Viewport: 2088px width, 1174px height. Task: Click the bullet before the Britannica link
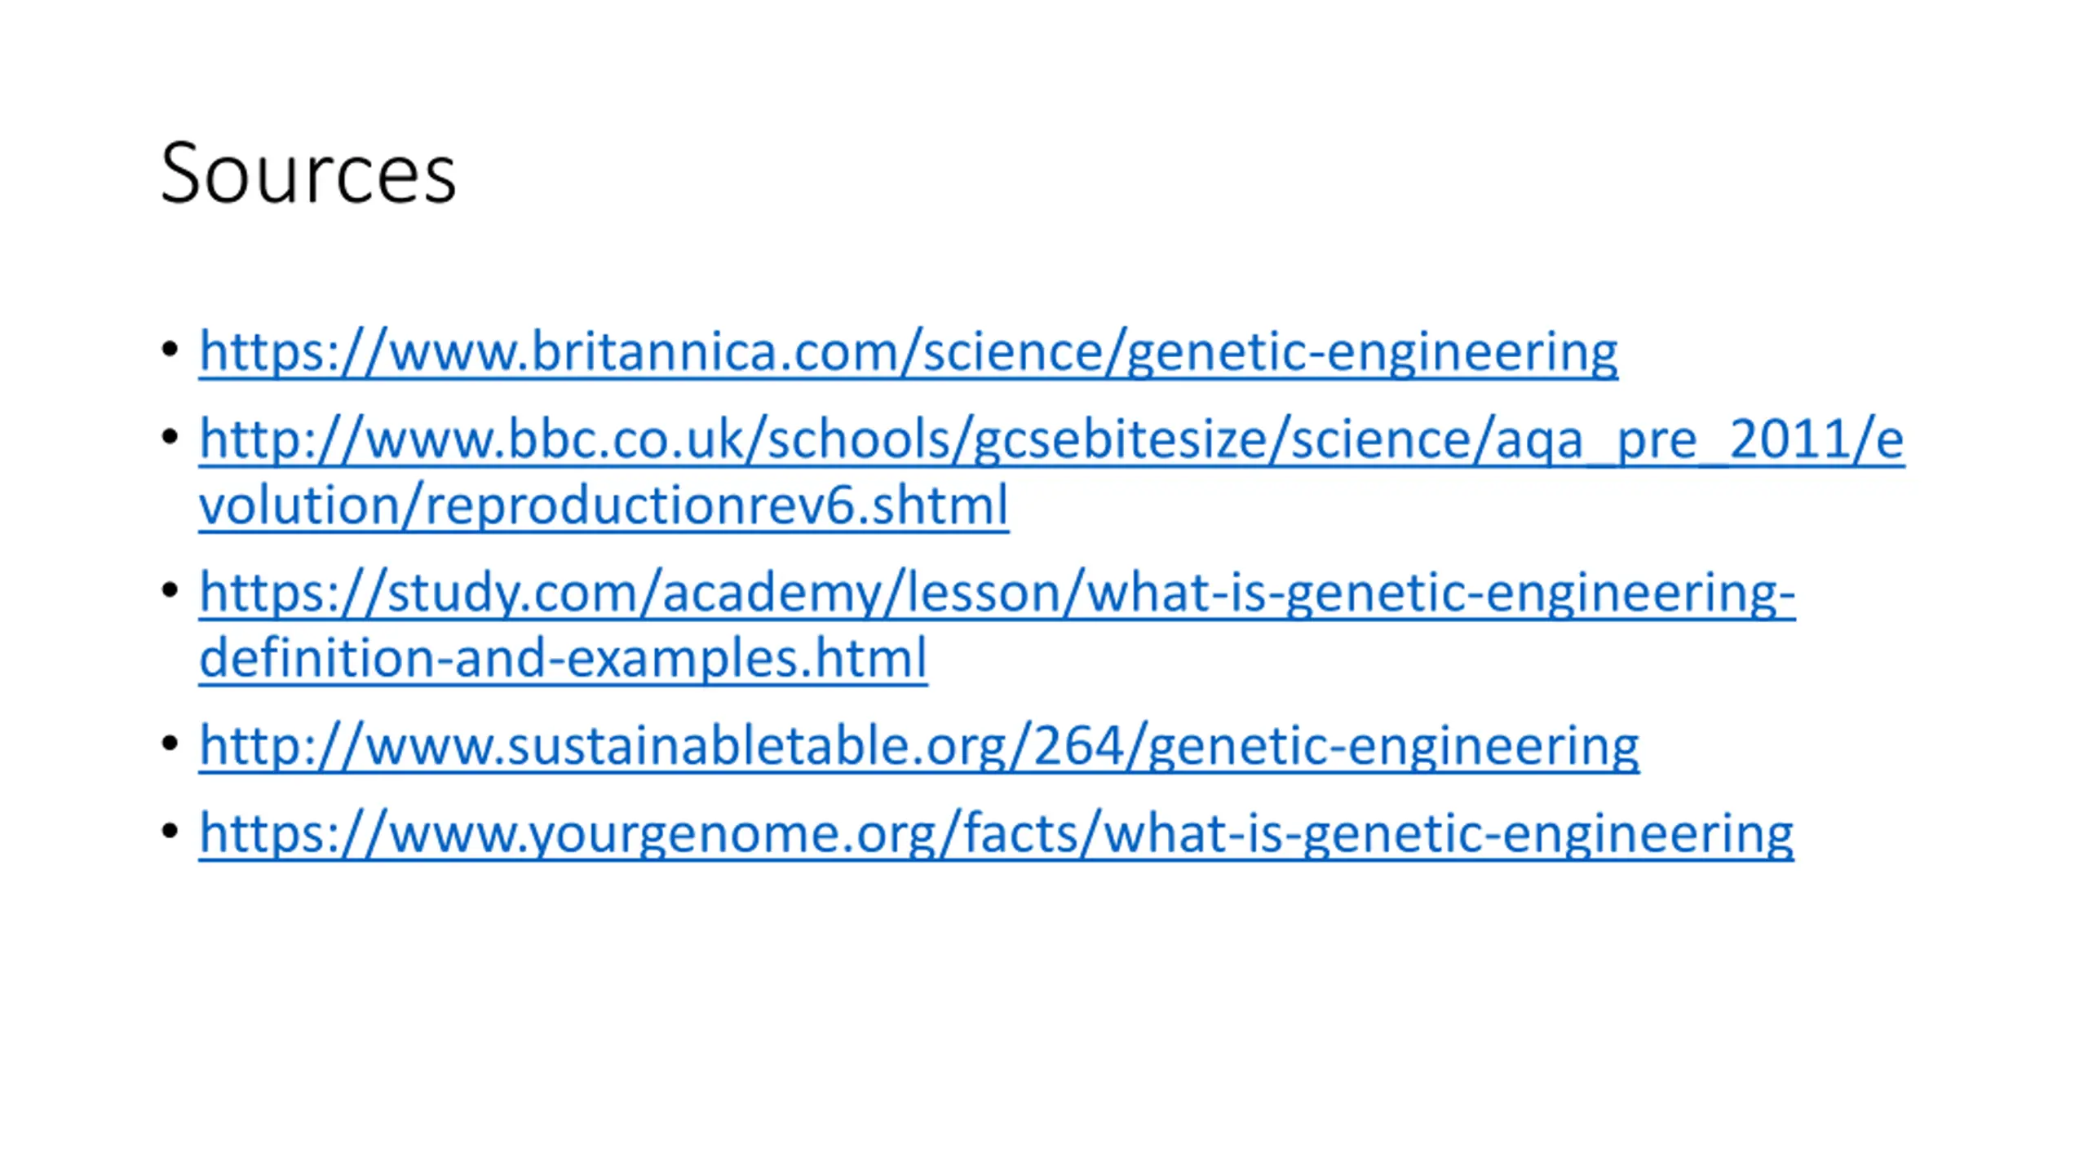point(170,351)
